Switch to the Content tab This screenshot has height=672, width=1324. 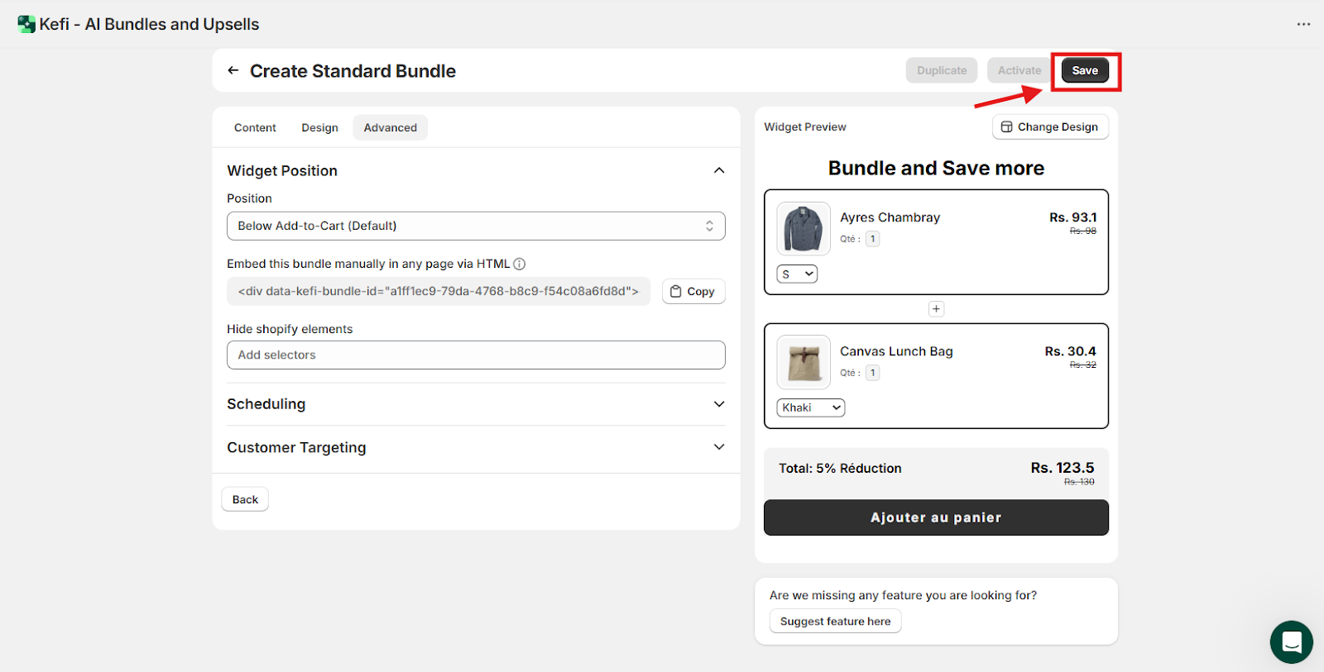[255, 127]
